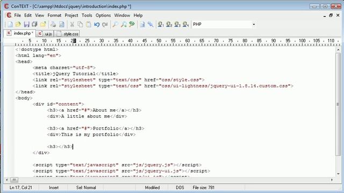
Task: Toggle word wrap toolbar icon
Action: (x=142, y=24)
